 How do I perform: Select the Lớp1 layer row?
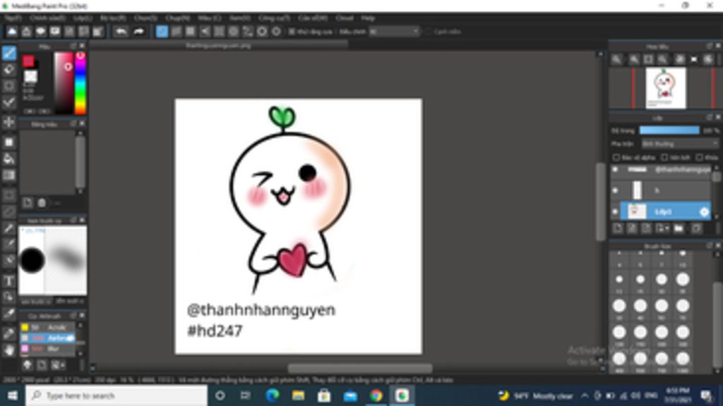[x=664, y=211]
